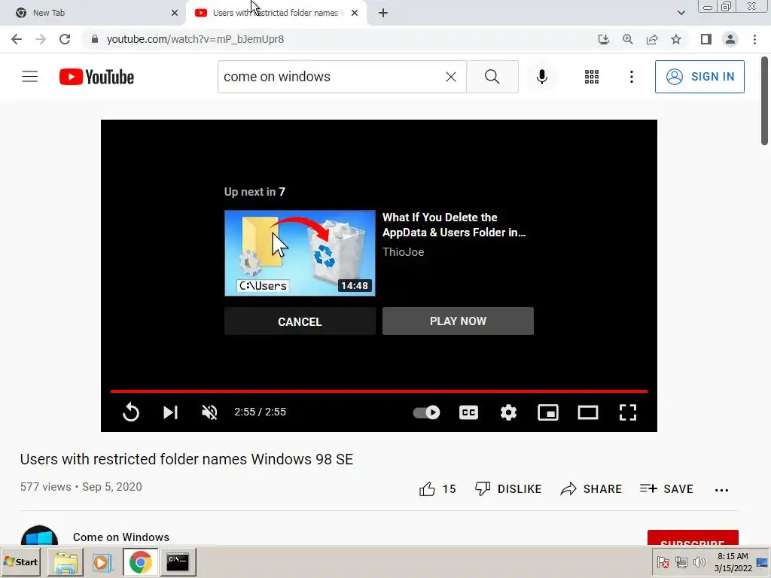Click the red video progress bar
Image resolution: width=771 pixels, height=578 pixels.
[x=379, y=391]
